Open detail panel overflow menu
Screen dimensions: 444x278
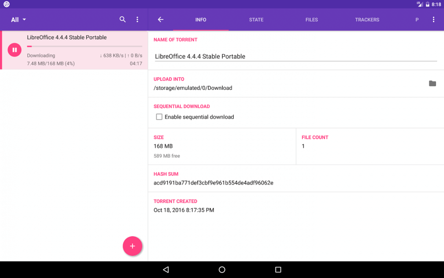click(433, 20)
